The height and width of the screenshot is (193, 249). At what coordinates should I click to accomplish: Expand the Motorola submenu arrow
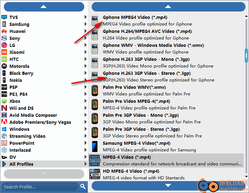pos(86,66)
